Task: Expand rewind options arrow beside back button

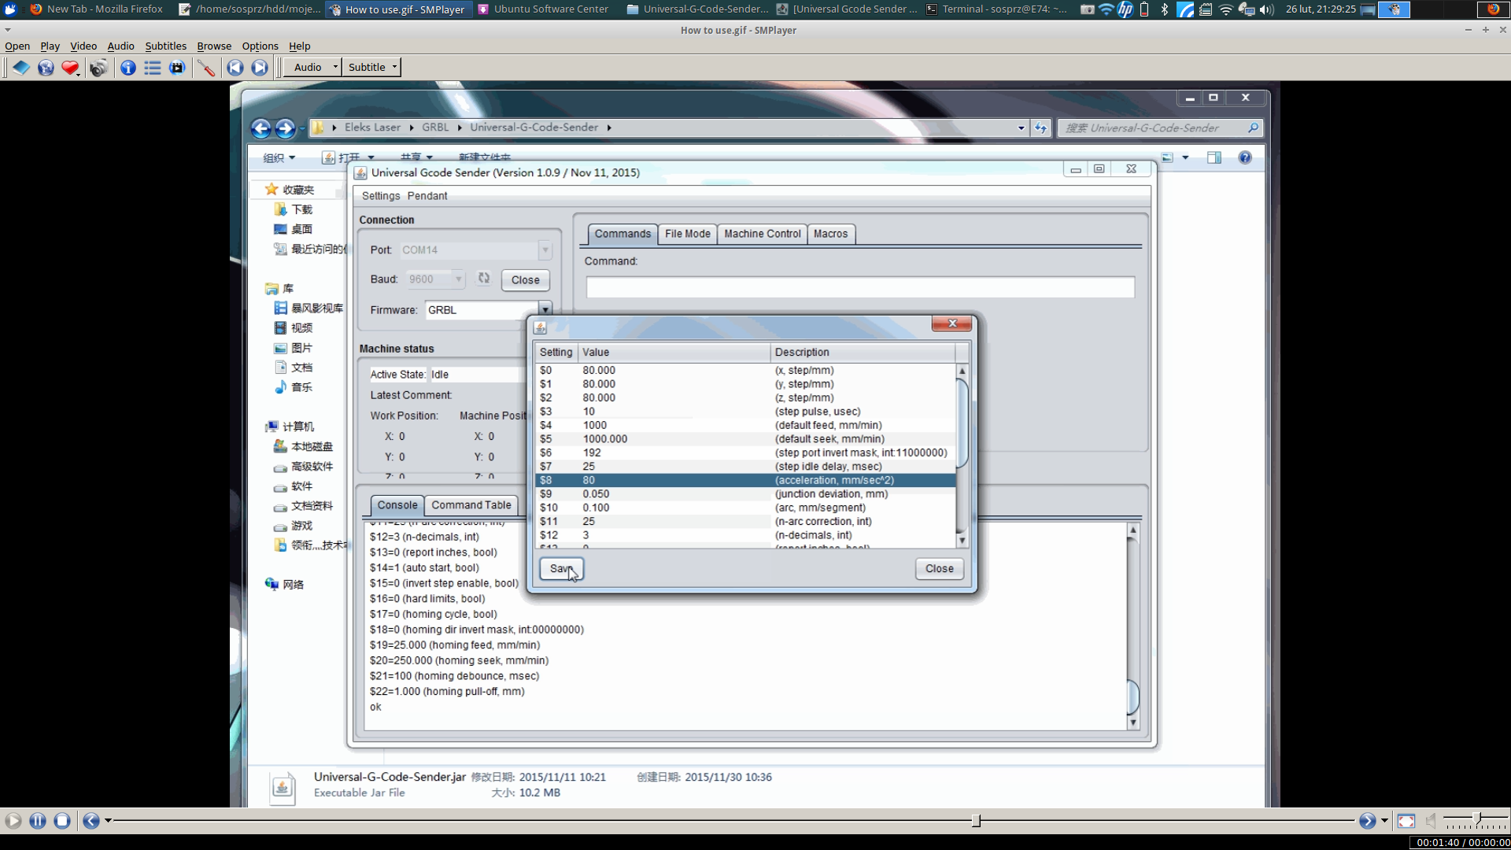Action: pyautogui.click(x=109, y=821)
